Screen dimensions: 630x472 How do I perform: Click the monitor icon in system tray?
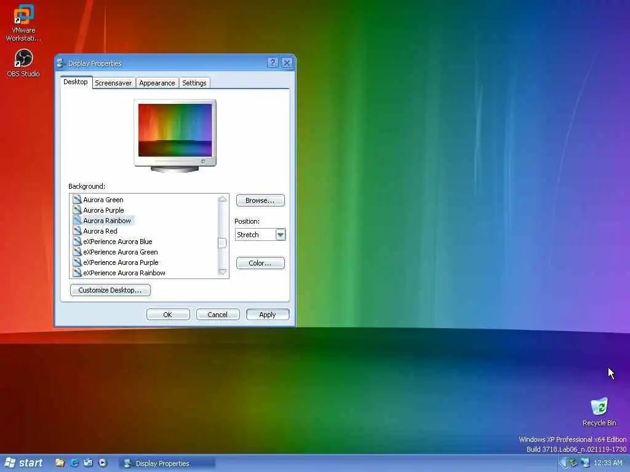click(585, 463)
